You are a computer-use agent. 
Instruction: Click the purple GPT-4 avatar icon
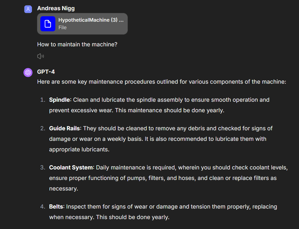pos(28,73)
